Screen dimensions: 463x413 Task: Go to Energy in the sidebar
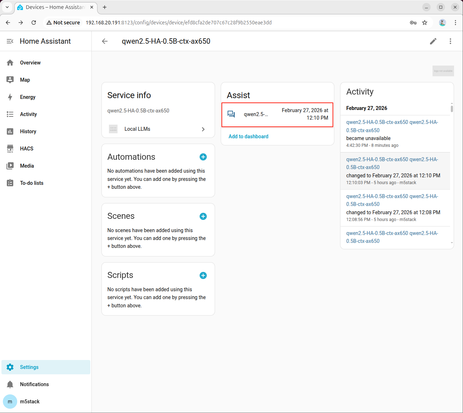click(x=28, y=97)
